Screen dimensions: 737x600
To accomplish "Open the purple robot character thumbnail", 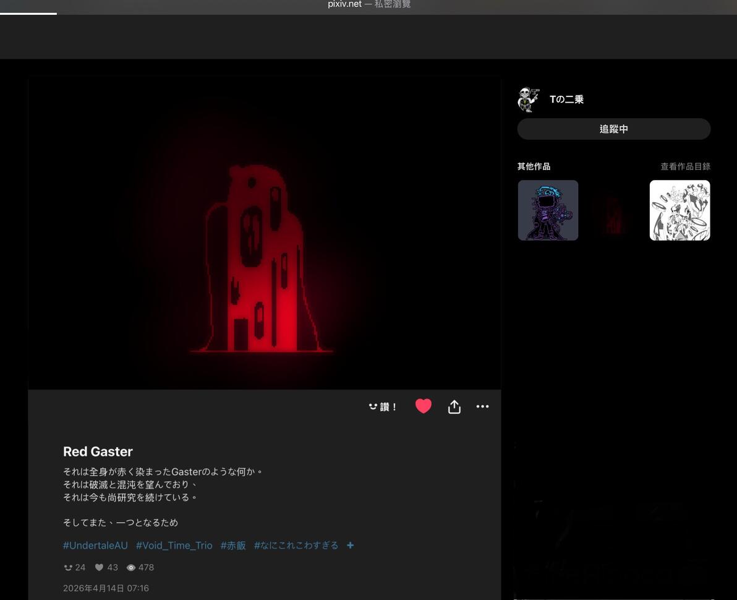I will (x=548, y=210).
